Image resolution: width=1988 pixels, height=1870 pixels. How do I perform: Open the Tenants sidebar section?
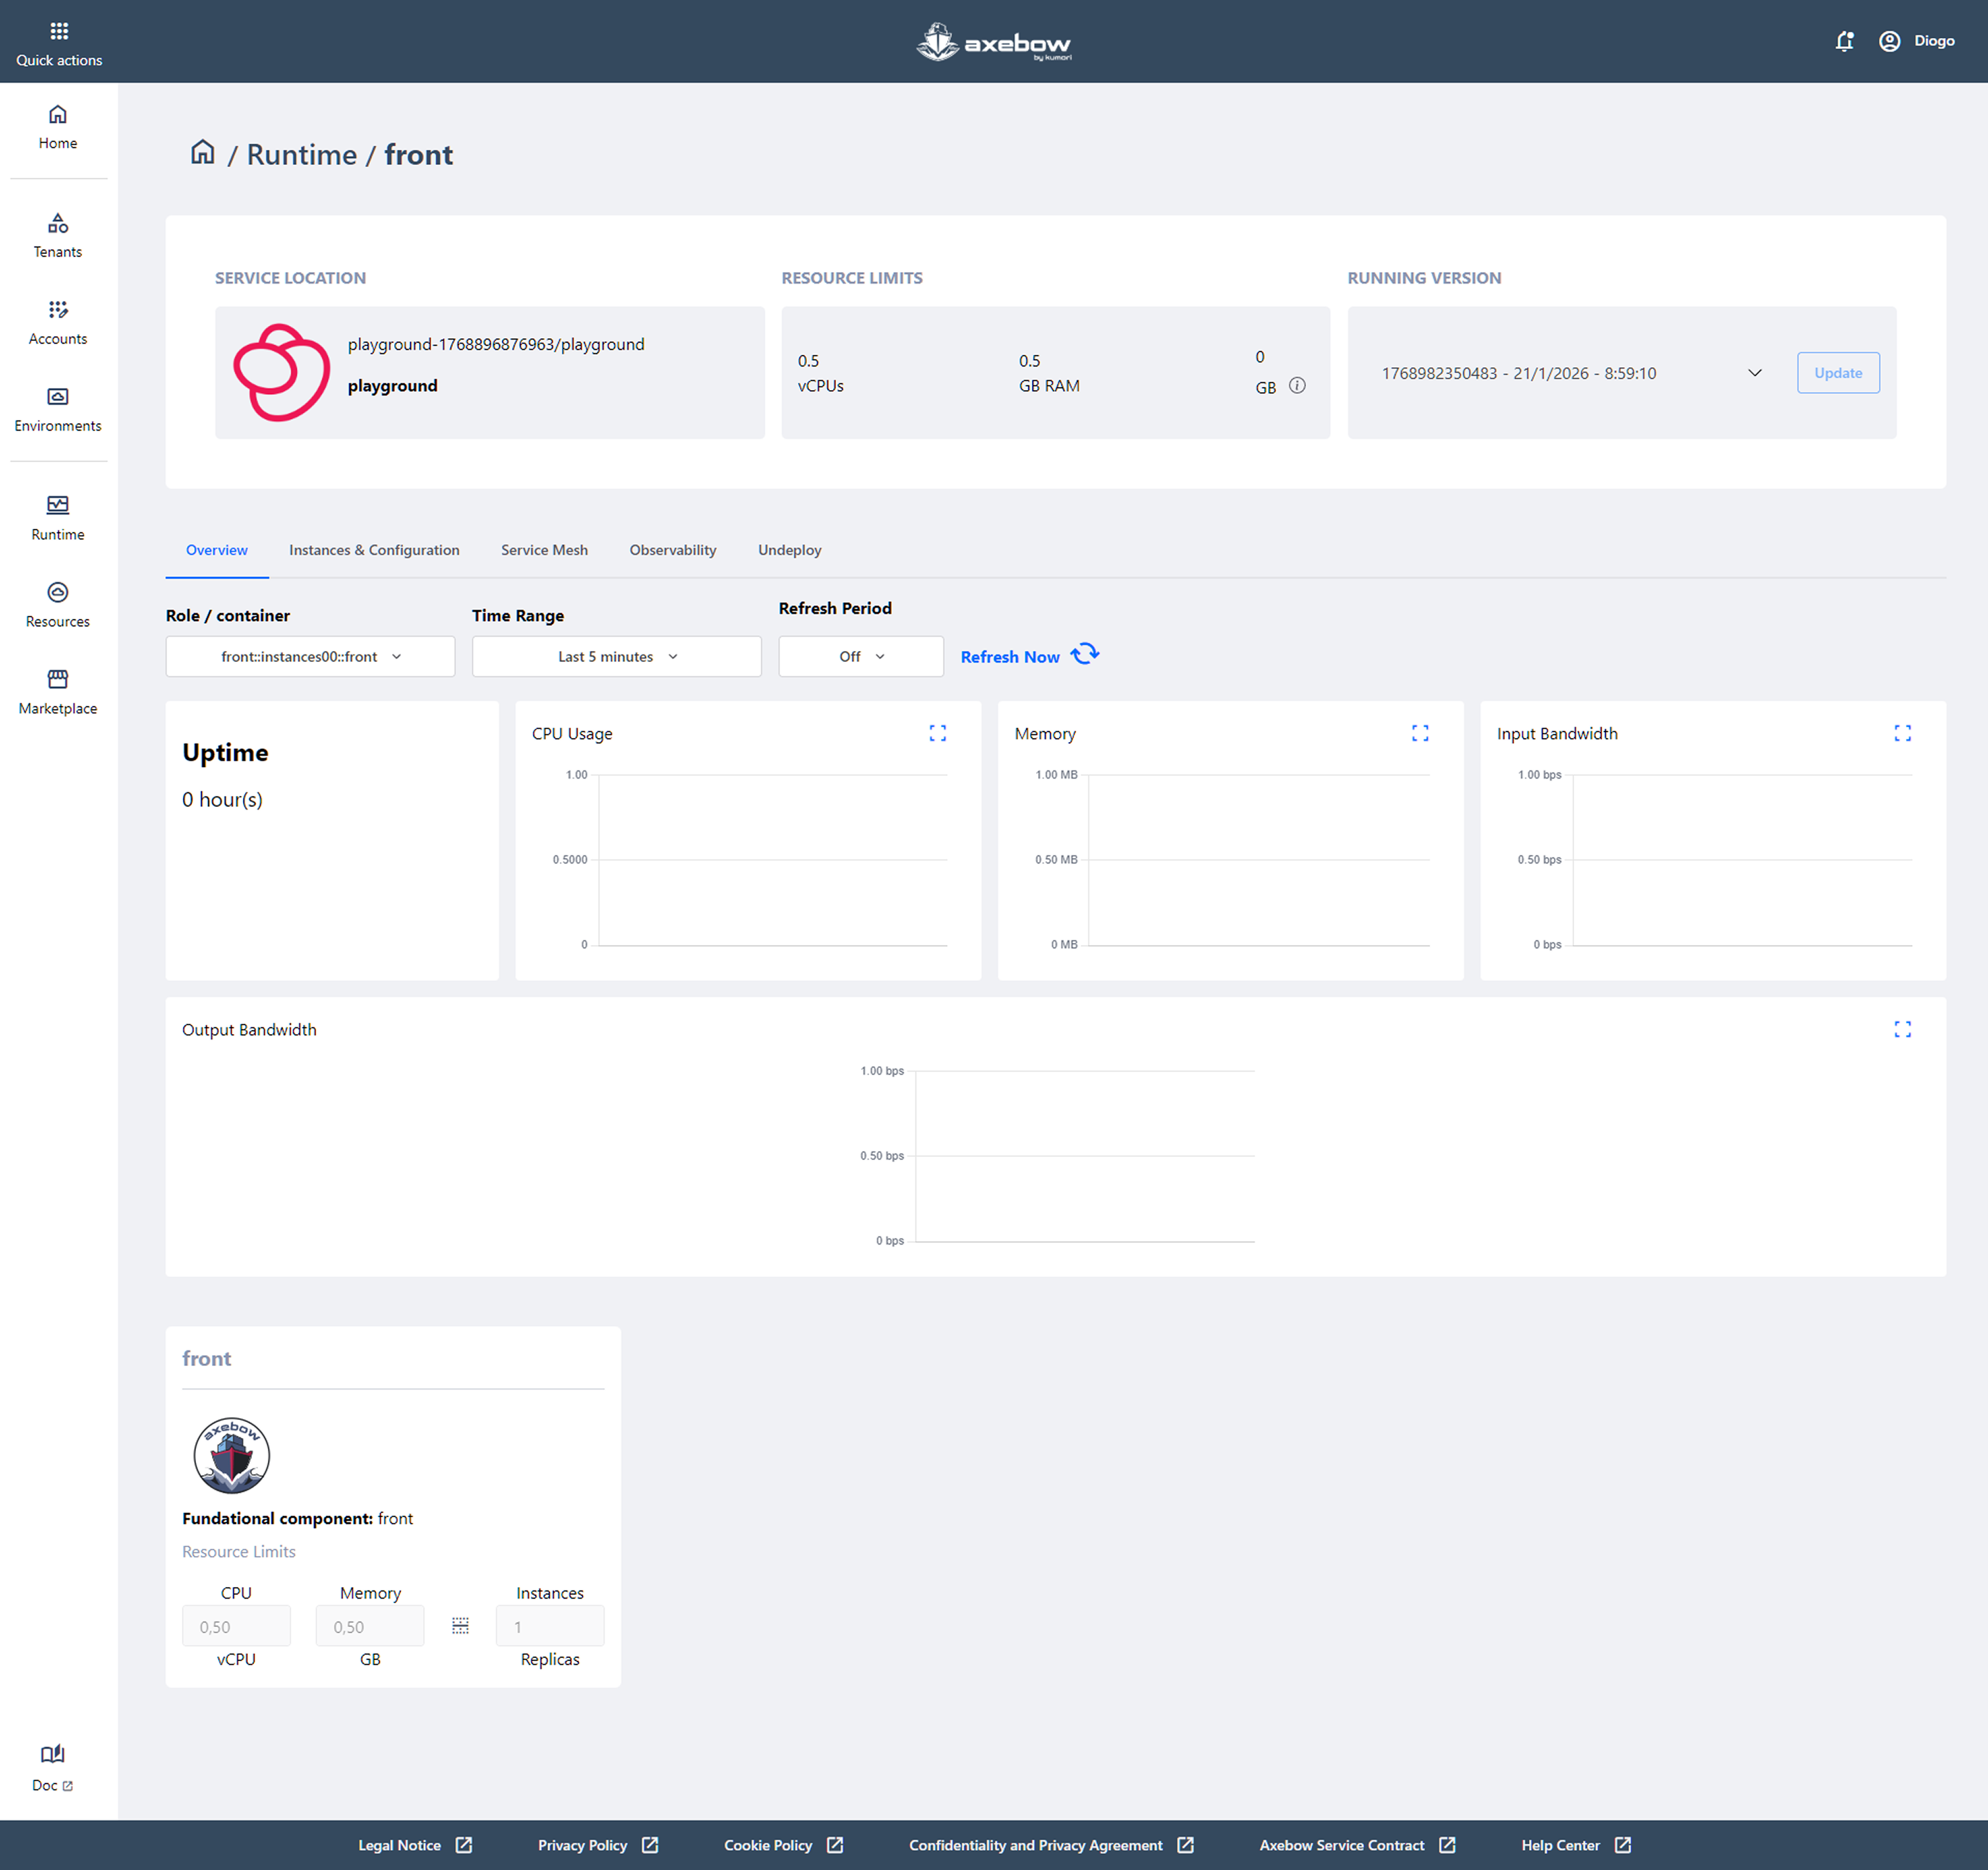click(58, 236)
